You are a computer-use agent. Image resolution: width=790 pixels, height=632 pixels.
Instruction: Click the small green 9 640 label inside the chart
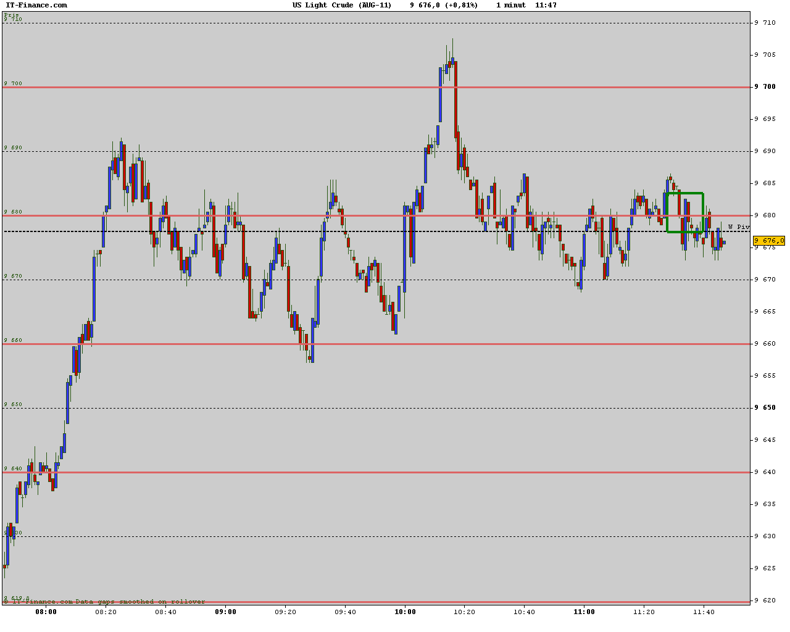pos(13,468)
